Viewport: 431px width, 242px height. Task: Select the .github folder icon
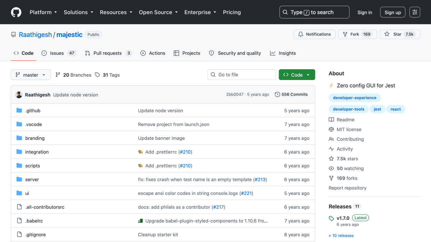click(19, 110)
